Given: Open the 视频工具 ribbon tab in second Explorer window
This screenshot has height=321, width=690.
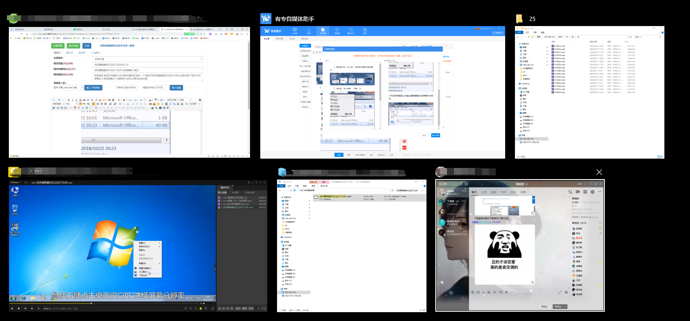Looking at the screenshot, I should pos(324,186).
